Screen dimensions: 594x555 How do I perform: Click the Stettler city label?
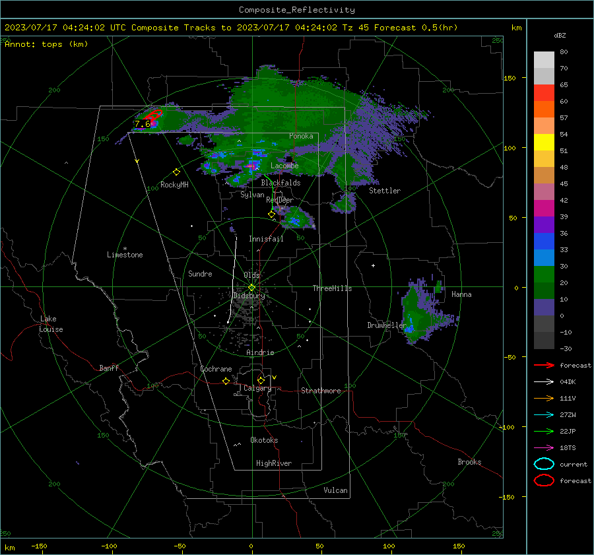pos(385,191)
